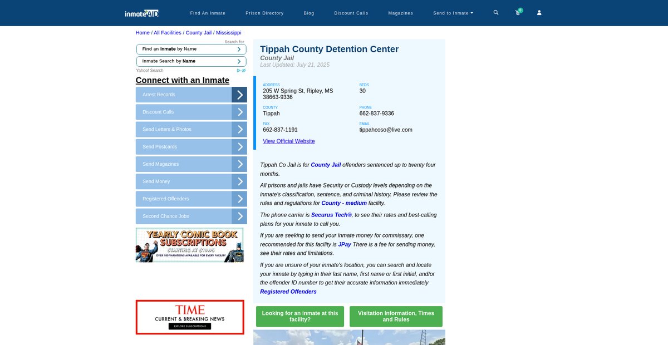Click the Mississippi breadcrumb link

(x=229, y=33)
